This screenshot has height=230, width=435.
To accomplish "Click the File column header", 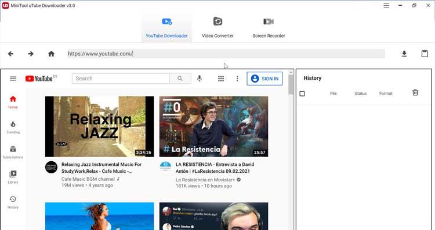I will tap(333, 94).
